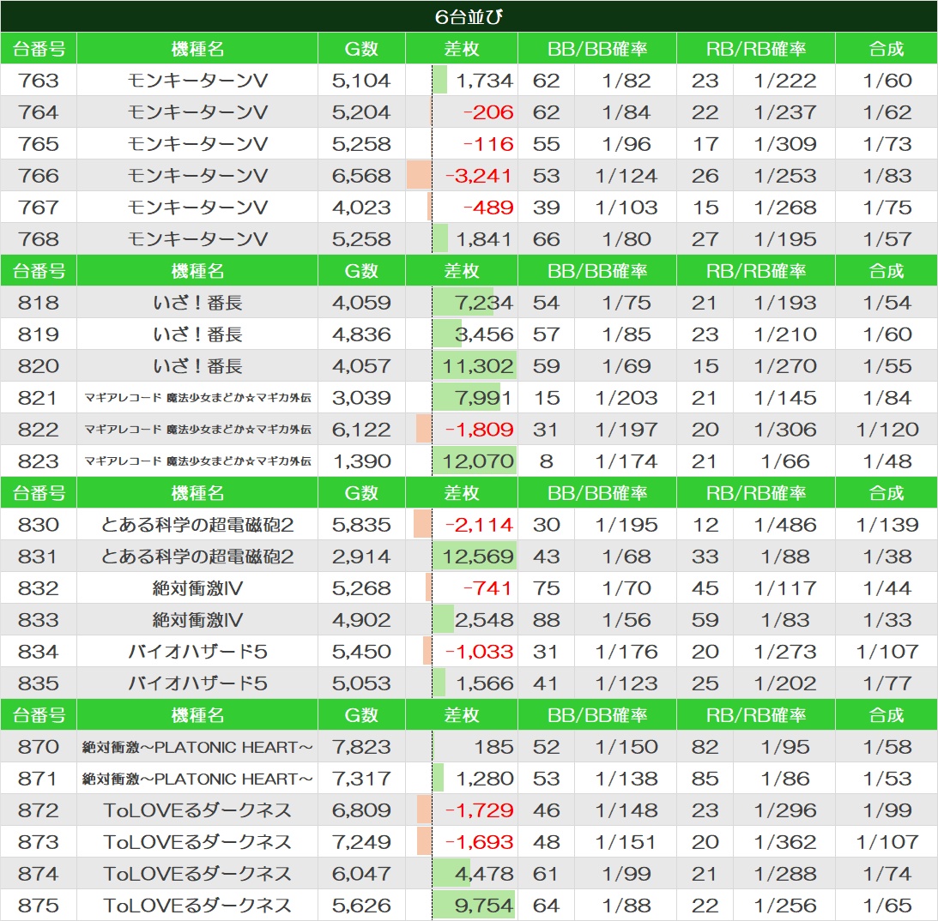
Task: Click RB probability 1/362 in row 873
Action: pyautogui.click(x=785, y=841)
